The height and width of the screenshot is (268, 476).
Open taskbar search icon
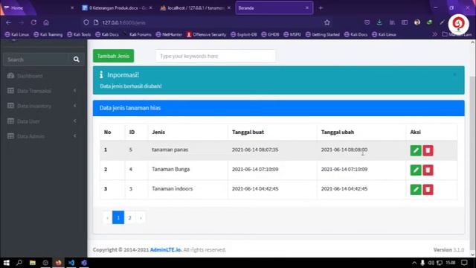[x=19, y=263]
